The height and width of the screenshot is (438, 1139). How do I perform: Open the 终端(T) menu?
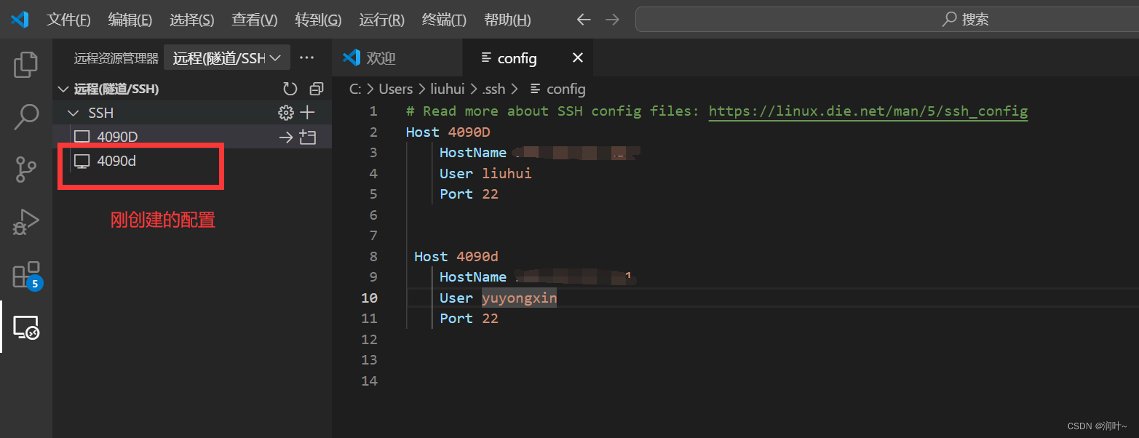444,20
